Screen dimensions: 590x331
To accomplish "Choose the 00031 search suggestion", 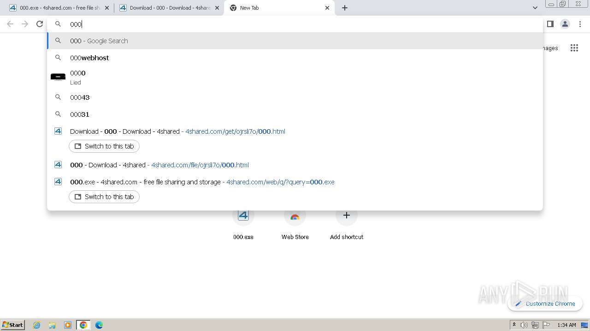I will pyautogui.click(x=295, y=114).
